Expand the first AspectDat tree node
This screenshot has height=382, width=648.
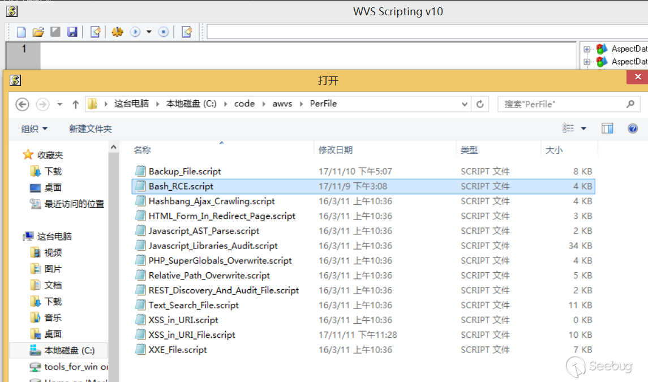pyautogui.click(x=587, y=49)
